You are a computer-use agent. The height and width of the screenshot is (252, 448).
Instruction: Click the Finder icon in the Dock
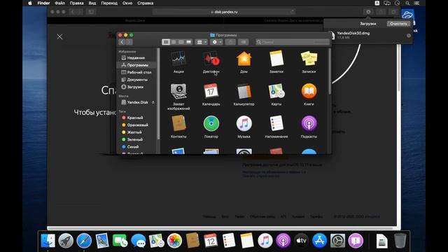click(x=48, y=241)
